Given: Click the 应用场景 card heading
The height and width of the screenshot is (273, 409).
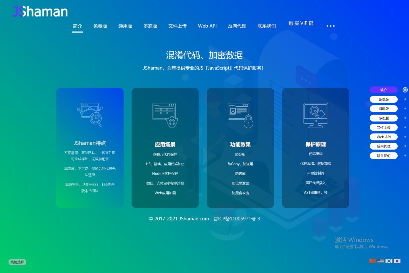Looking at the screenshot, I should point(165,144).
